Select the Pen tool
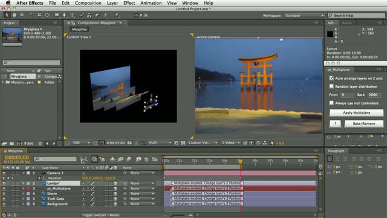Viewport: 387px width, 218px height. (x=65, y=15)
